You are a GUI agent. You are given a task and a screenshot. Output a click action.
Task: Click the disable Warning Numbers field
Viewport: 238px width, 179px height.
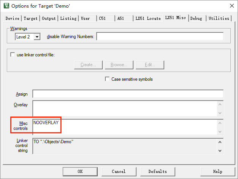(x=160, y=37)
